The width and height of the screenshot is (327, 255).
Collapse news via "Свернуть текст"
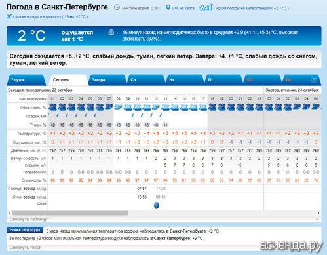coord(25,248)
